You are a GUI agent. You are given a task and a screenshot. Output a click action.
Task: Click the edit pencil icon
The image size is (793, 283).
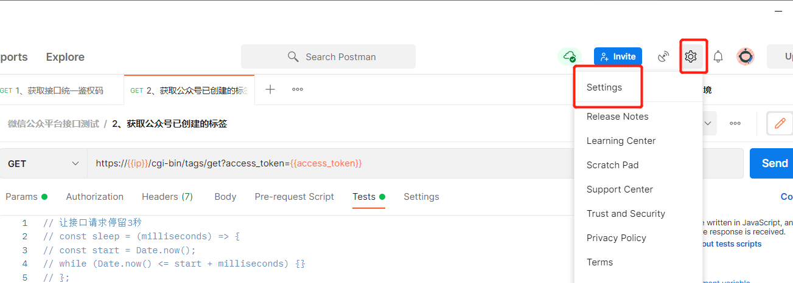tap(780, 123)
